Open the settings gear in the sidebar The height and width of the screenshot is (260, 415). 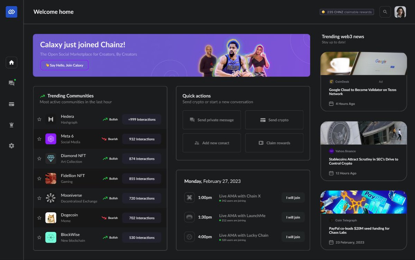pos(11,146)
